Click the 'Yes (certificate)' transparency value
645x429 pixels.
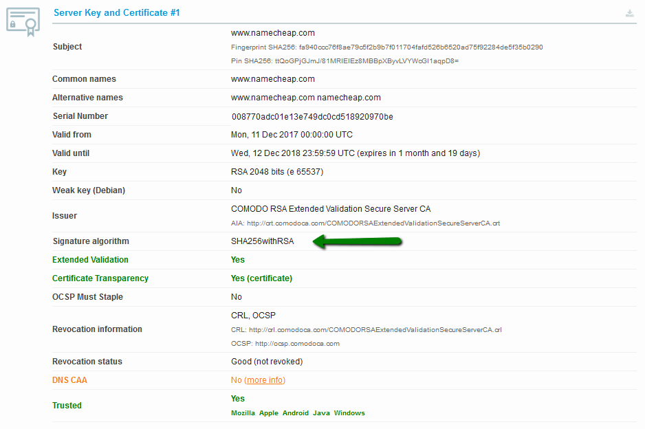[x=261, y=278]
